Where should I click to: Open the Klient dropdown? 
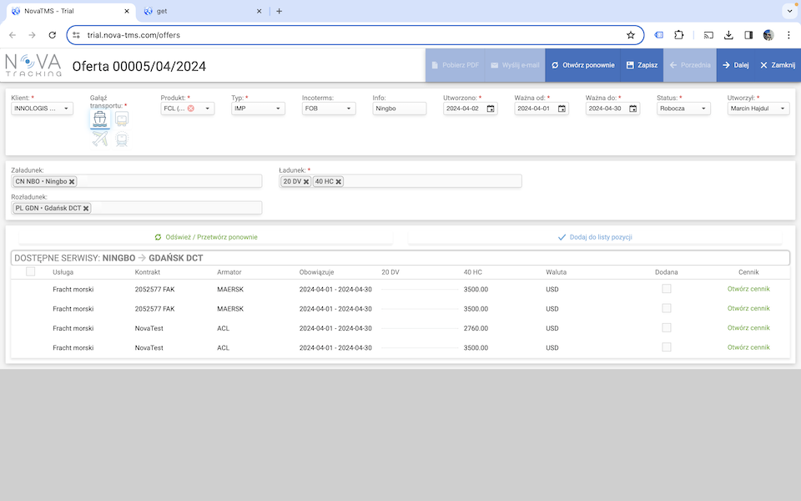pos(42,109)
